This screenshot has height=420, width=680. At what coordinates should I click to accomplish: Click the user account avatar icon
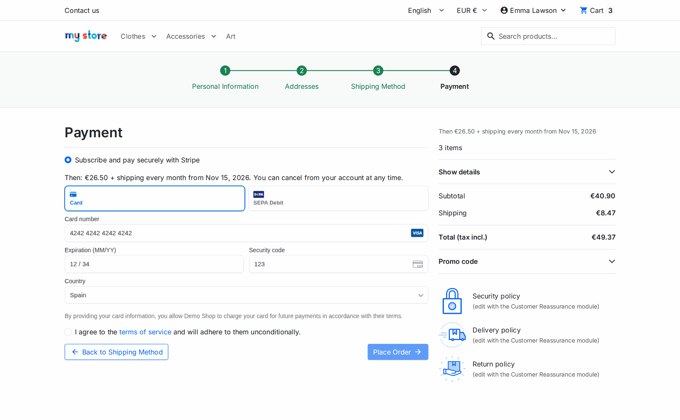(504, 10)
